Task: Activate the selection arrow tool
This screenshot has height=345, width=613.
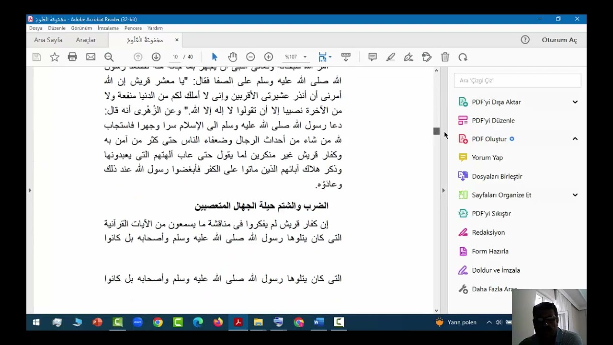Action: point(215,57)
